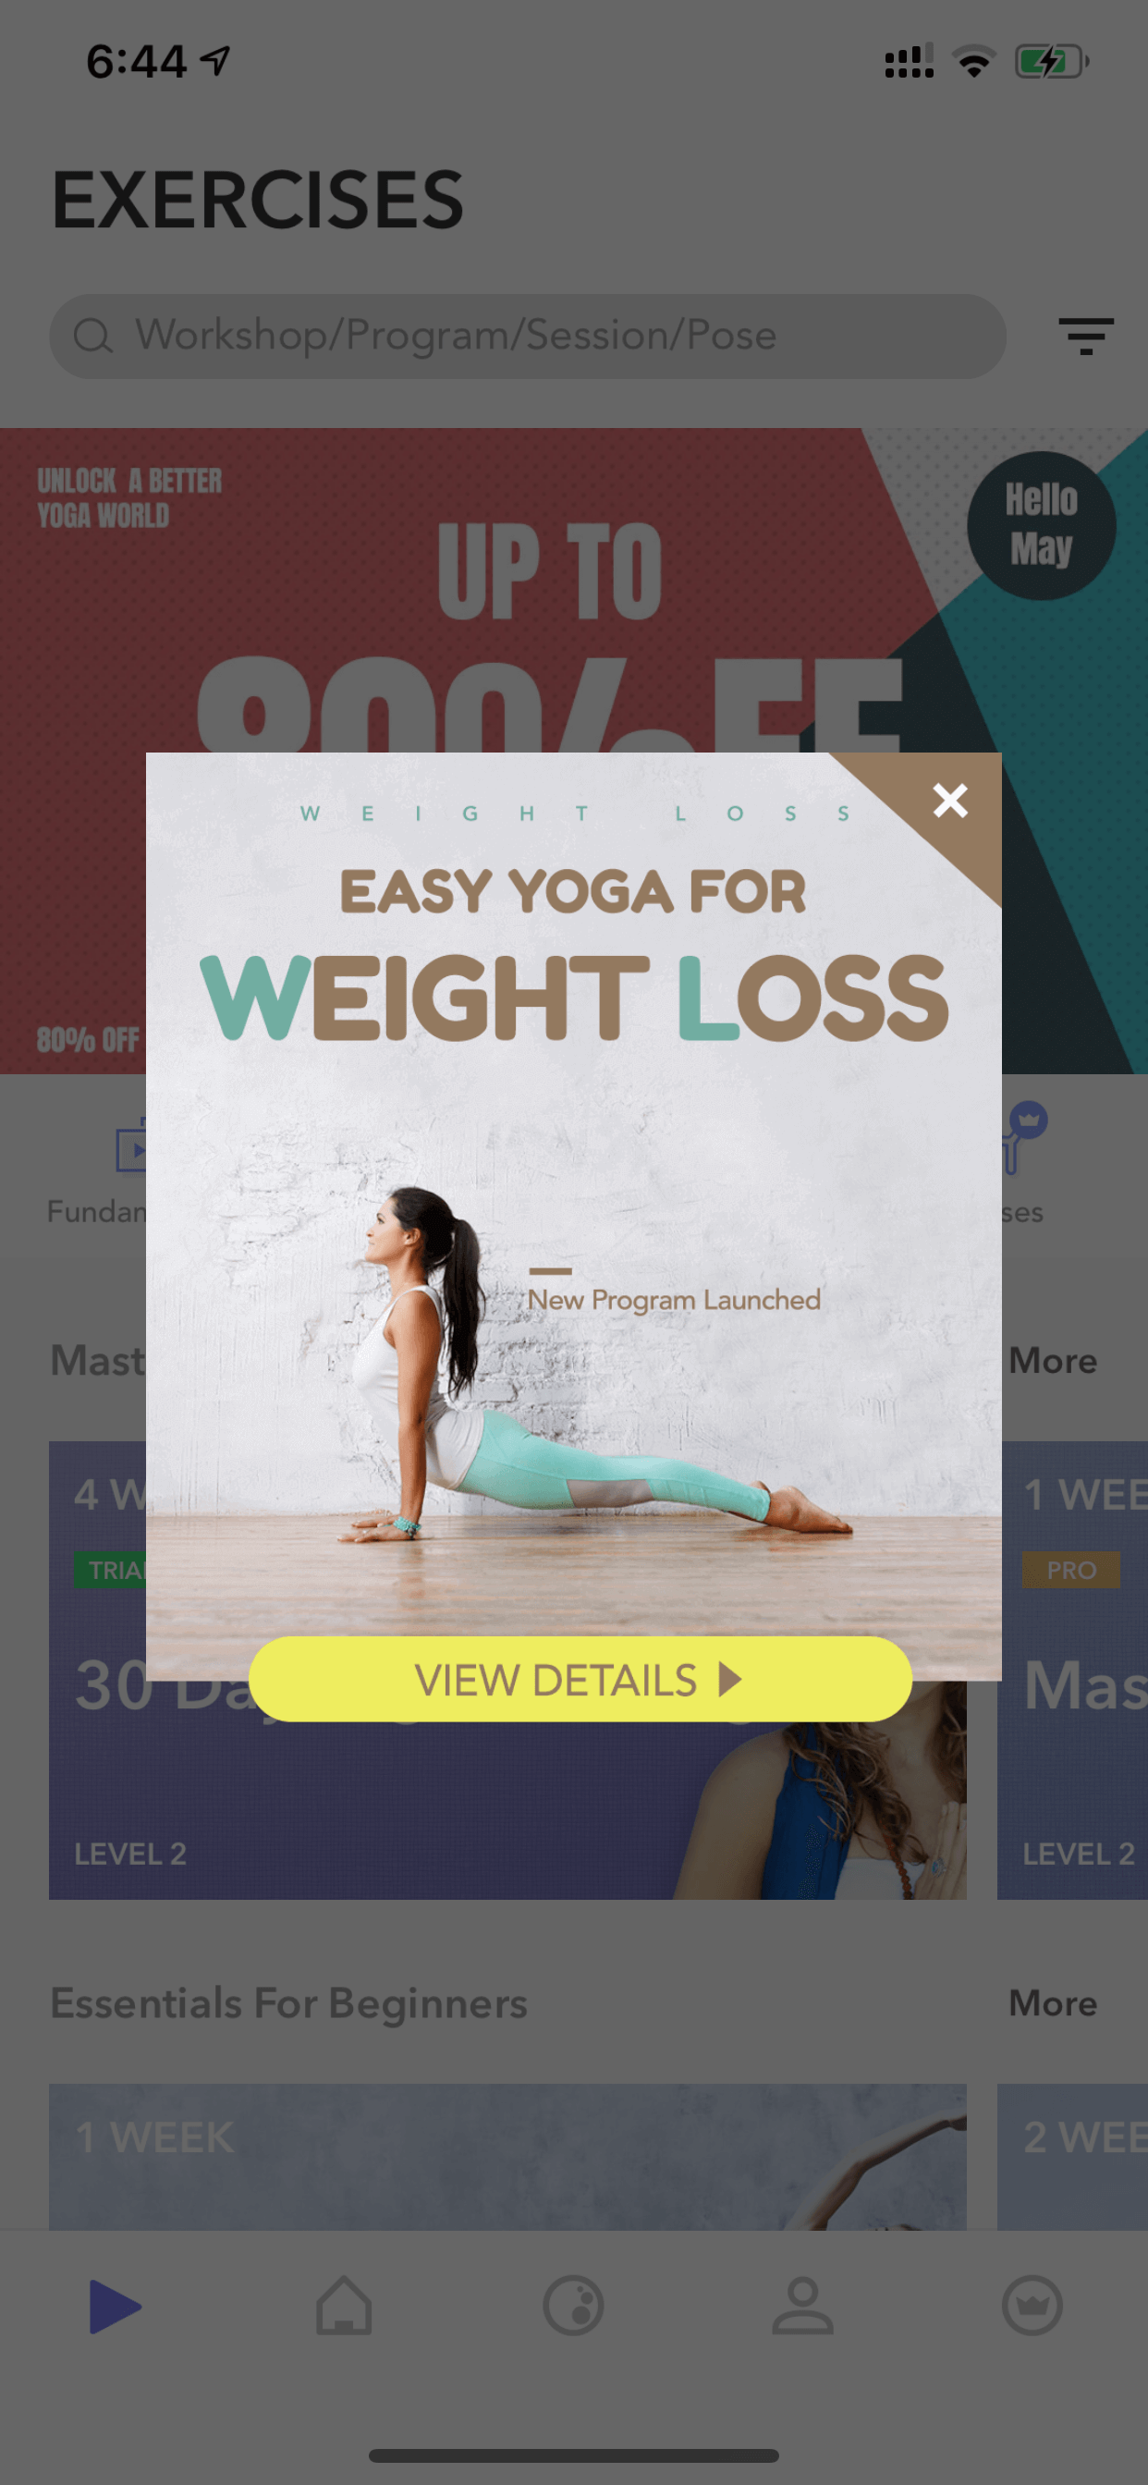Focus the Workshop/Program/Session/Pose search field
Screen dimensions: 1148x2485
(528, 336)
